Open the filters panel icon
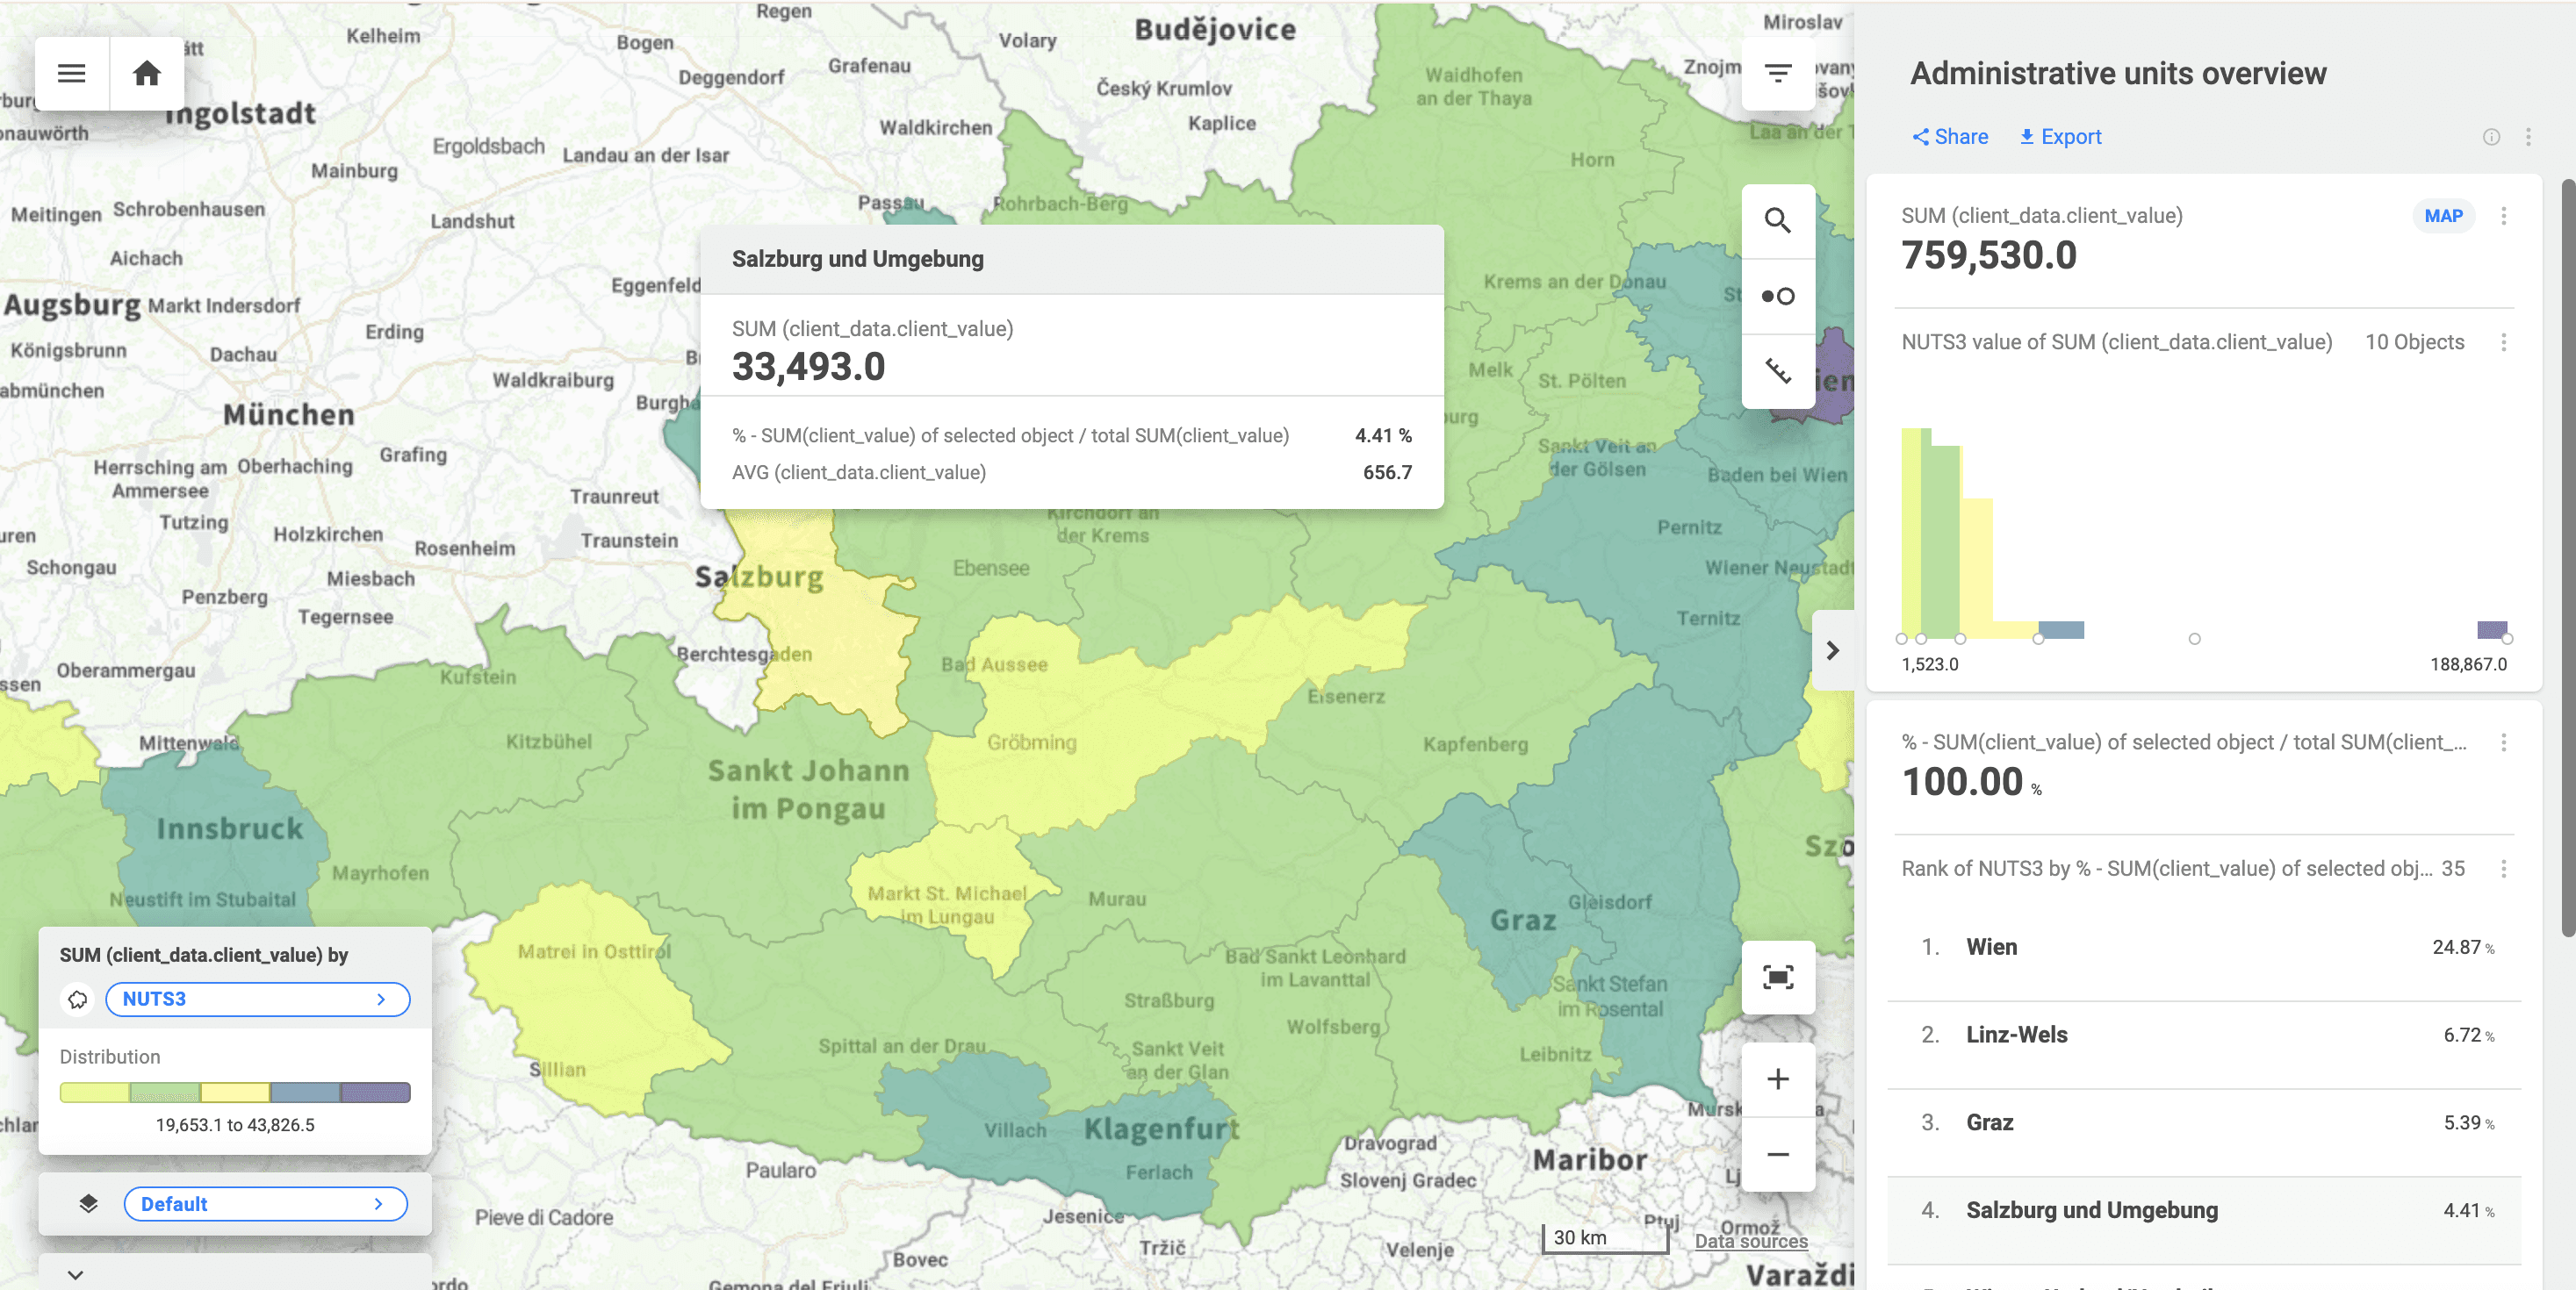2576x1290 pixels. pyautogui.click(x=1778, y=72)
